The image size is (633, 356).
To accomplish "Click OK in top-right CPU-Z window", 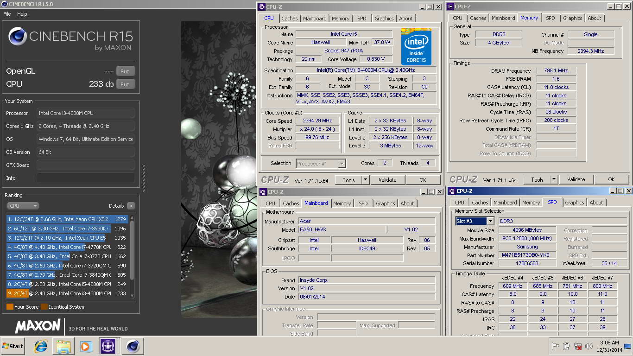I will (611, 179).
